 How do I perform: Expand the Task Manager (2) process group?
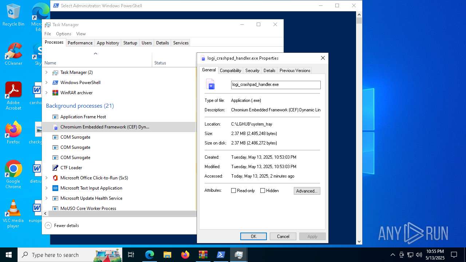point(47,72)
